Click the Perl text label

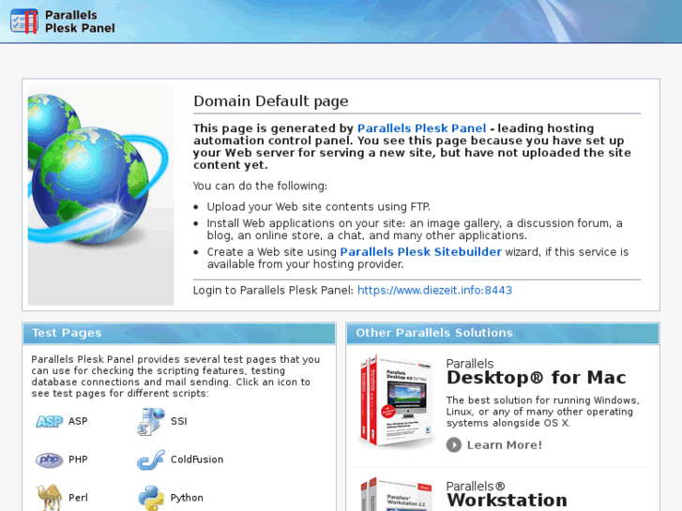(78, 498)
